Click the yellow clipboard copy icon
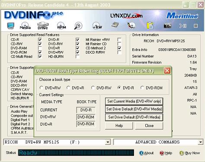The height and width of the screenshot is (162, 205). click(x=150, y=25)
